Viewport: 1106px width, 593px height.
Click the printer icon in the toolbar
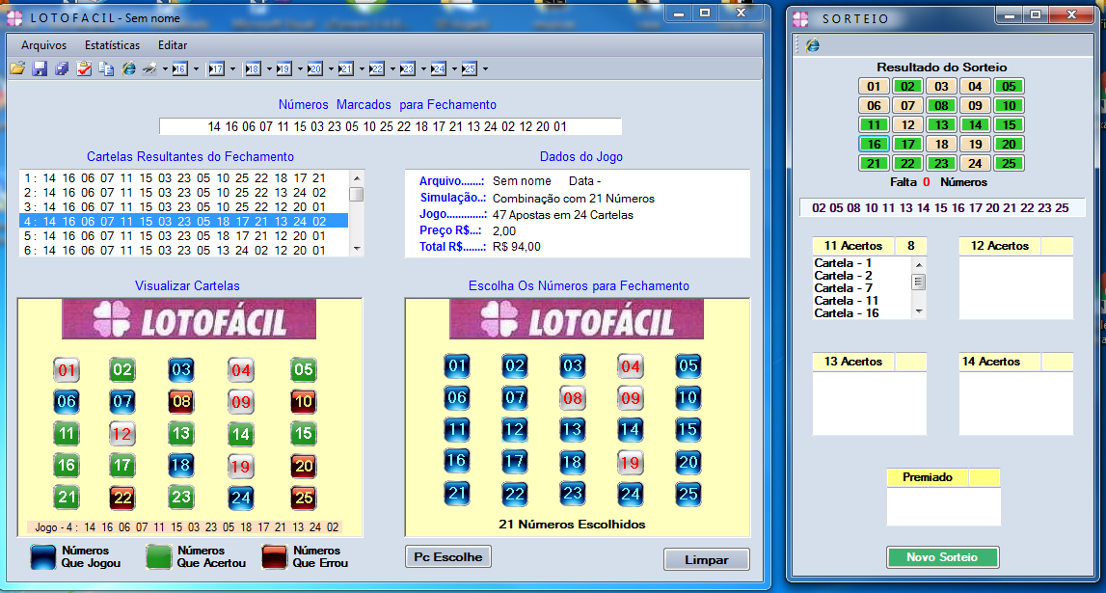pyautogui.click(x=149, y=68)
